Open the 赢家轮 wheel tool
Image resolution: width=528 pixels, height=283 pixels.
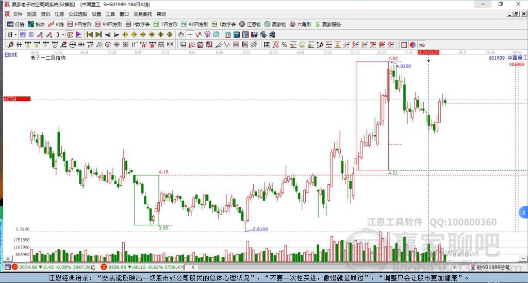(x=275, y=24)
